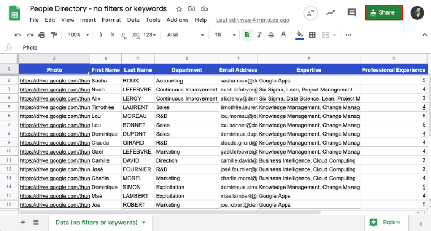Click the Share button

pyautogui.click(x=383, y=12)
